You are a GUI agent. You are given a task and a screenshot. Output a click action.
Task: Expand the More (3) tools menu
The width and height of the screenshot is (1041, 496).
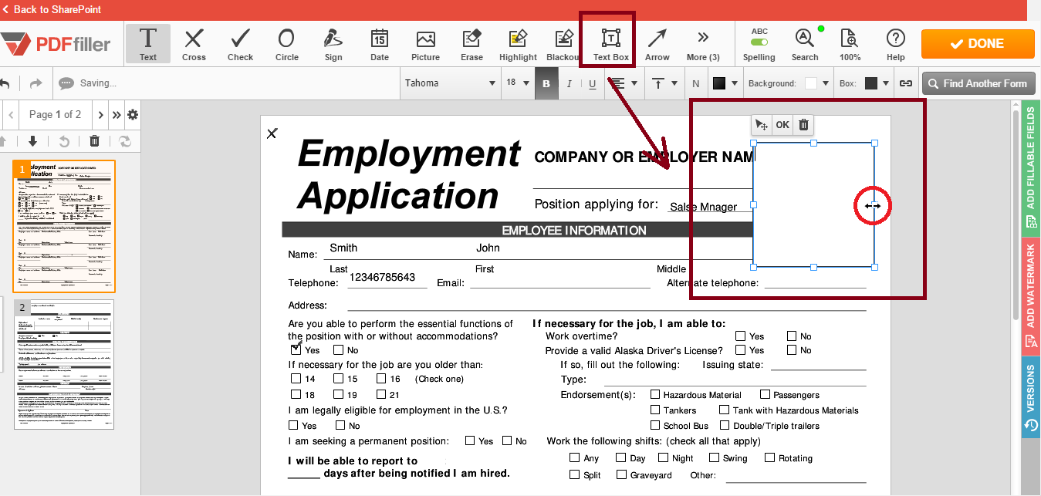tap(703, 44)
